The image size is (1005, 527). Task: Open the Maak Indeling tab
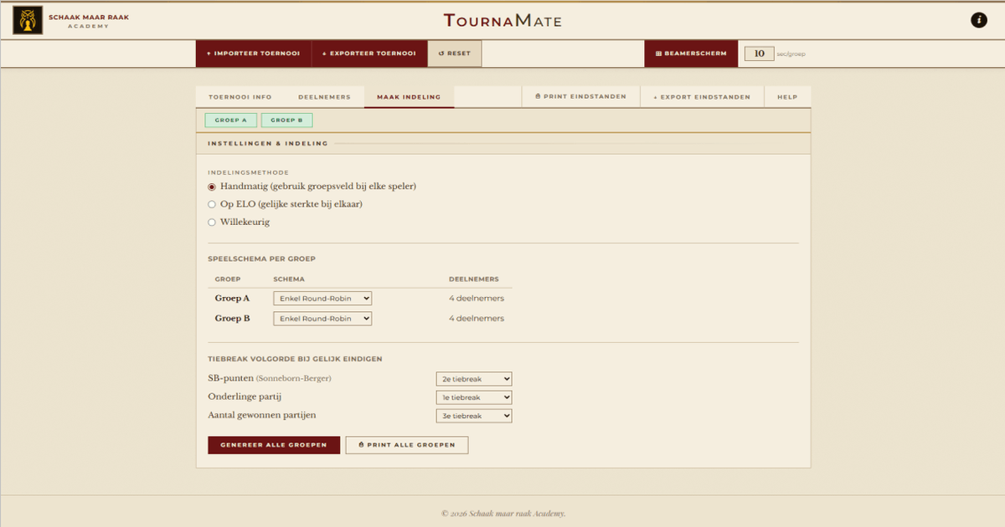tap(409, 97)
